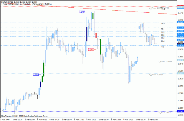Click the tall dark blue candle below the 1.2747 label
184x121 pixels.
pyautogui.click(x=87, y=34)
